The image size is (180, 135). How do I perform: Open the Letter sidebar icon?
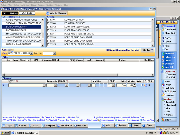point(163,60)
